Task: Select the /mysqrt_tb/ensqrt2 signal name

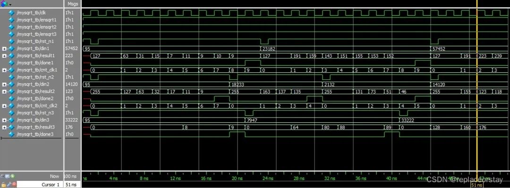Action: [36, 27]
